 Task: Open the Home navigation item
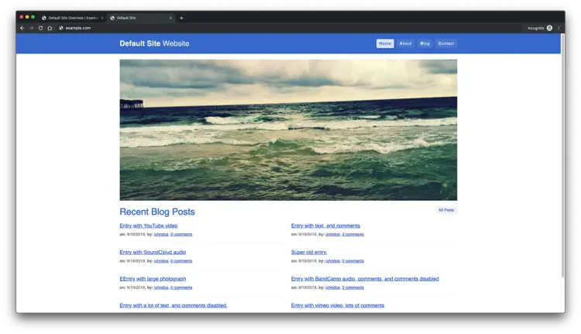pyautogui.click(x=385, y=43)
